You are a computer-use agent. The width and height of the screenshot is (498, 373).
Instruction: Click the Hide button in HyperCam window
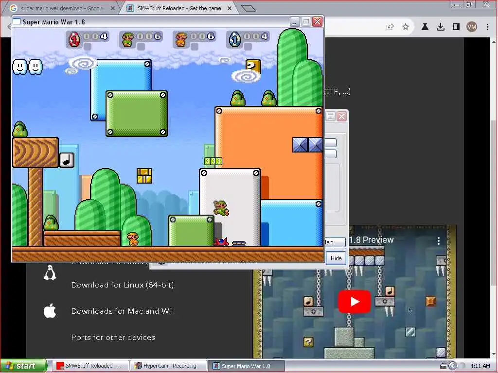[x=336, y=258]
